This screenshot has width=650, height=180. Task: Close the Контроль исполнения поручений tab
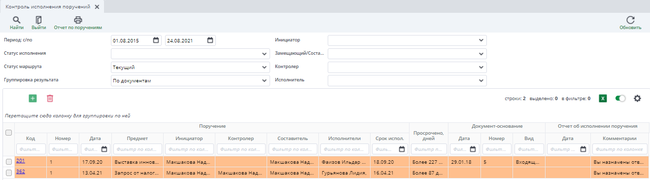(97, 7)
